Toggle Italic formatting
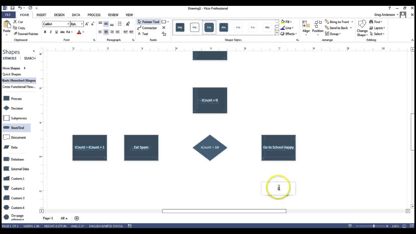 51,32
